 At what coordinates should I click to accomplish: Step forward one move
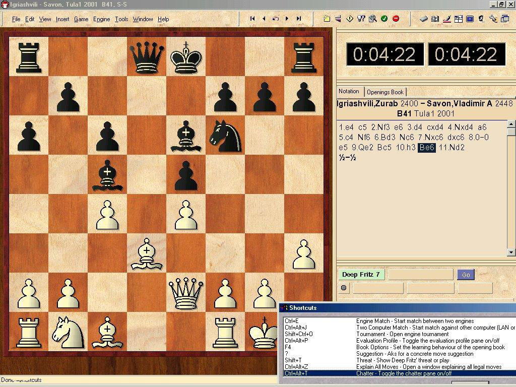287,19
